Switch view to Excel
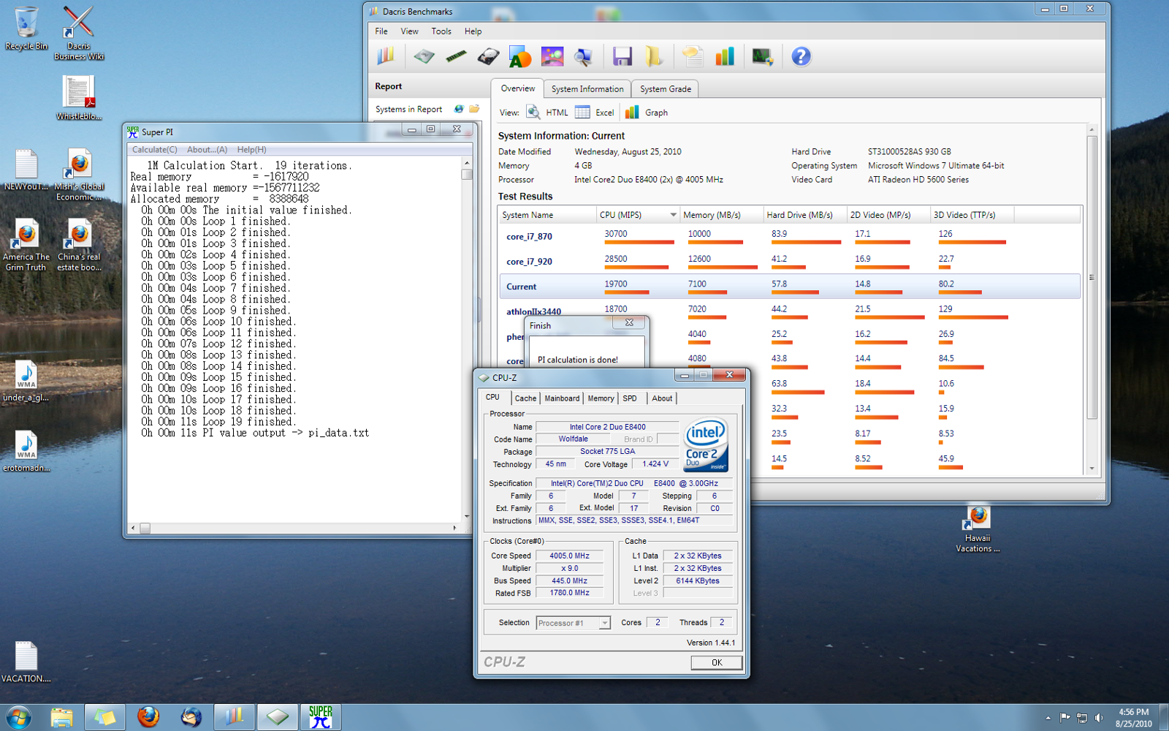1169x731 pixels. pos(595,112)
